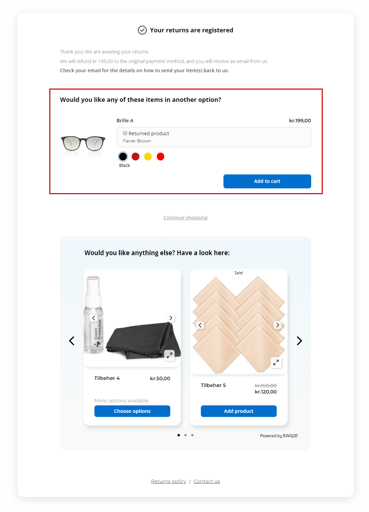Show previous image of Tilbehør 4
Screen dimensions: 369x512
tap(94, 318)
